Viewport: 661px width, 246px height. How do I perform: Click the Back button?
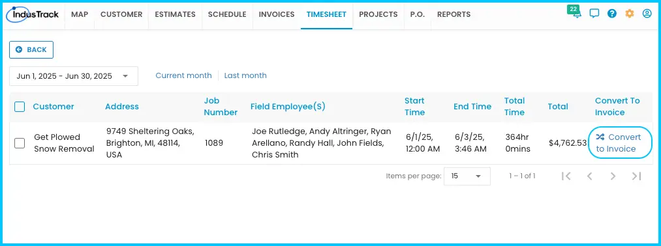tap(31, 49)
